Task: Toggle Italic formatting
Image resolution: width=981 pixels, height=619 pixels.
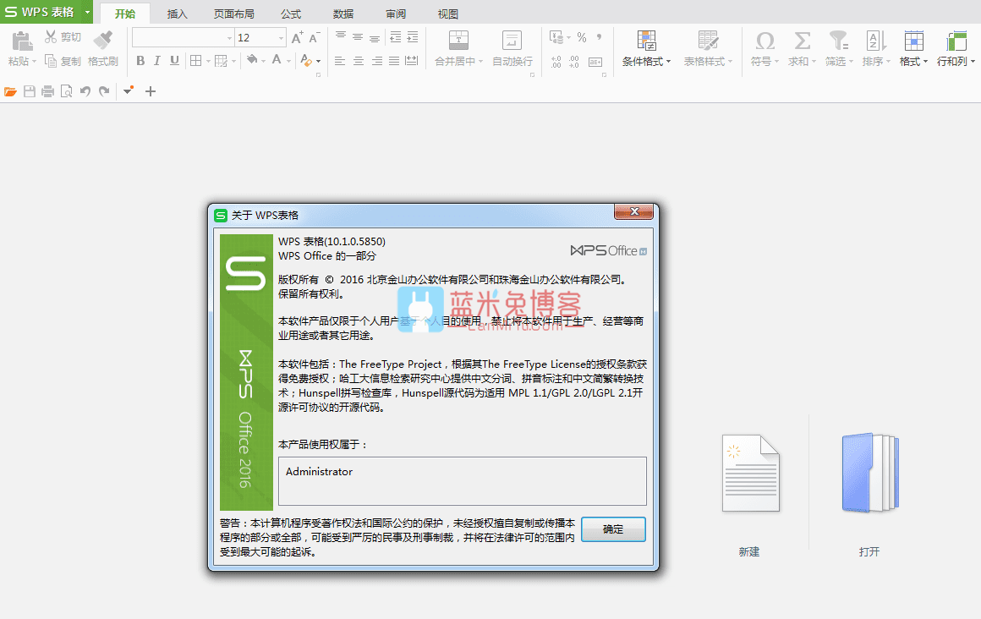Action: pyautogui.click(x=157, y=61)
